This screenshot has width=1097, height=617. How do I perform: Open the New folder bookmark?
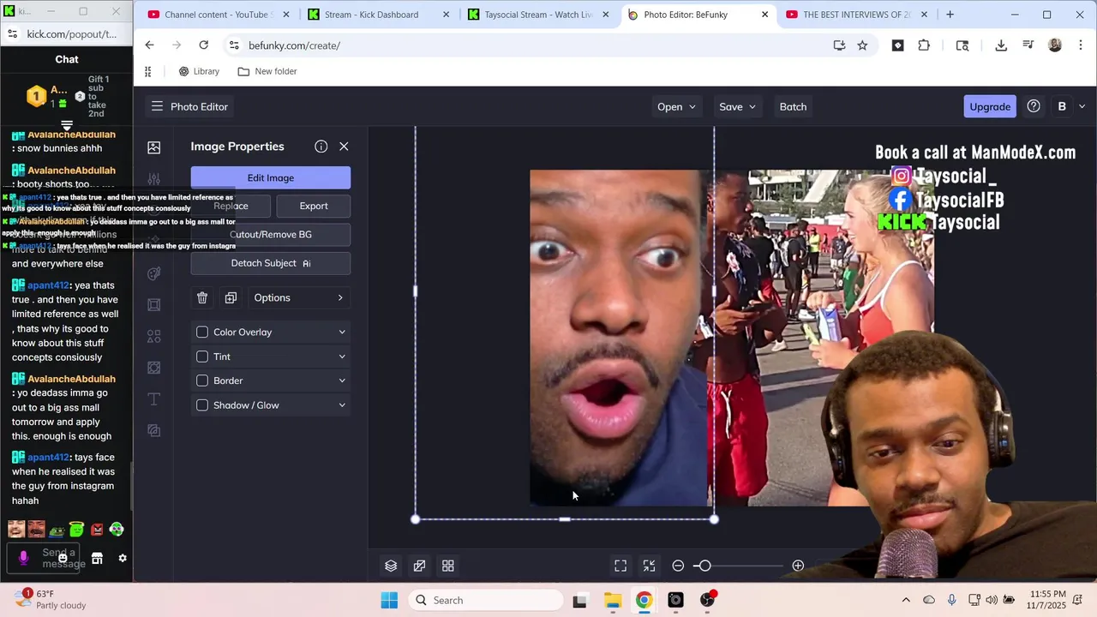coord(267,71)
